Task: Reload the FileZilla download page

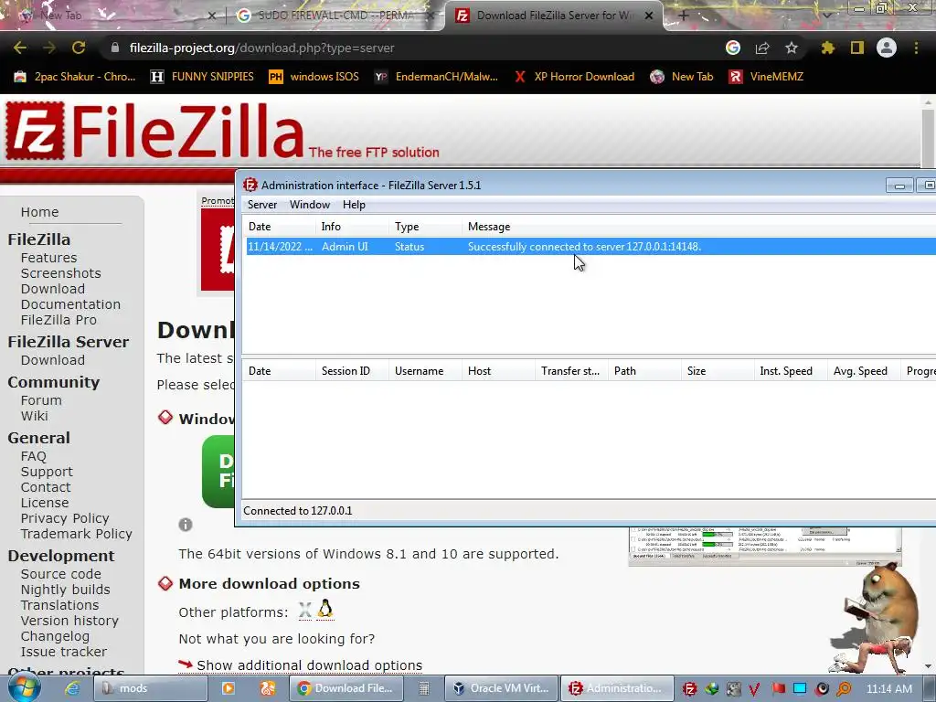Action: (79, 48)
